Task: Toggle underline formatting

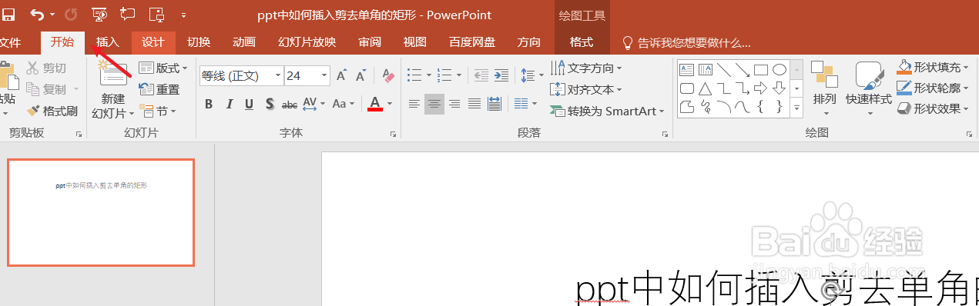Action: (x=249, y=104)
